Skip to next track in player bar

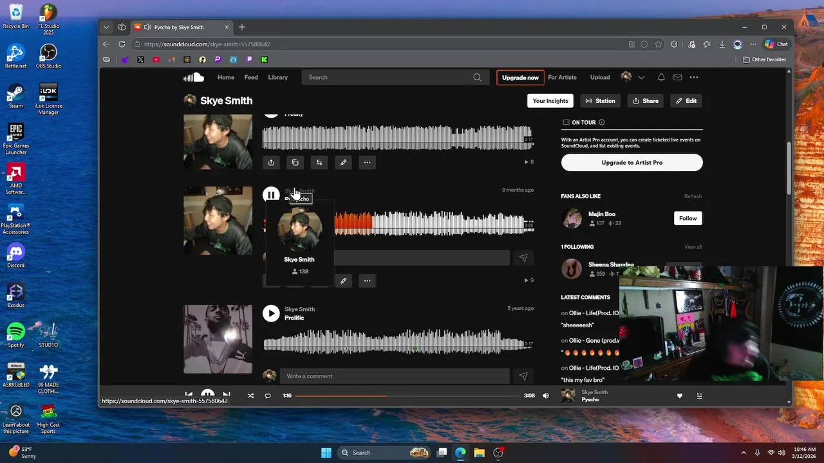click(x=227, y=395)
